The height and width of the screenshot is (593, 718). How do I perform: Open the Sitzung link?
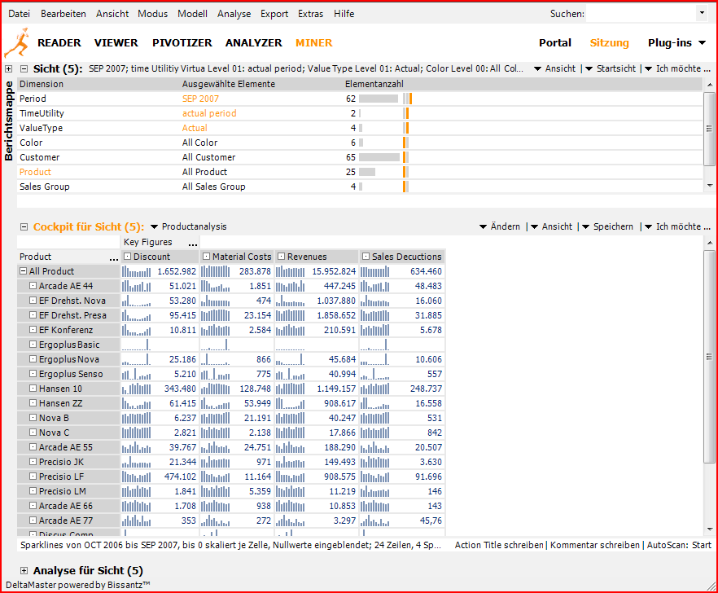click(609, 42)
